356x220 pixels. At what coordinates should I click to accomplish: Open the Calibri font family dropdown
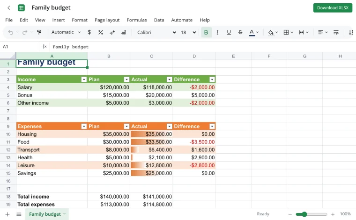[x=156, y=32]
